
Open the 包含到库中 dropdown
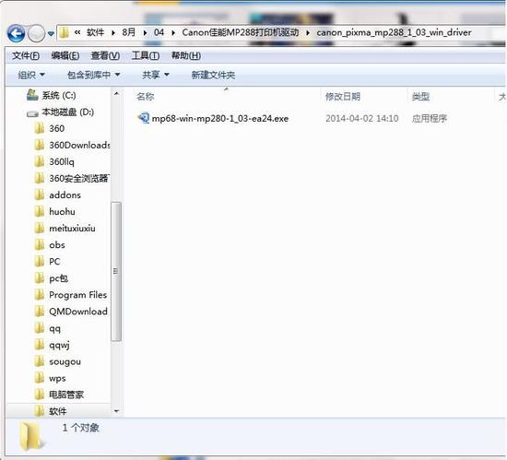(93, 75)
